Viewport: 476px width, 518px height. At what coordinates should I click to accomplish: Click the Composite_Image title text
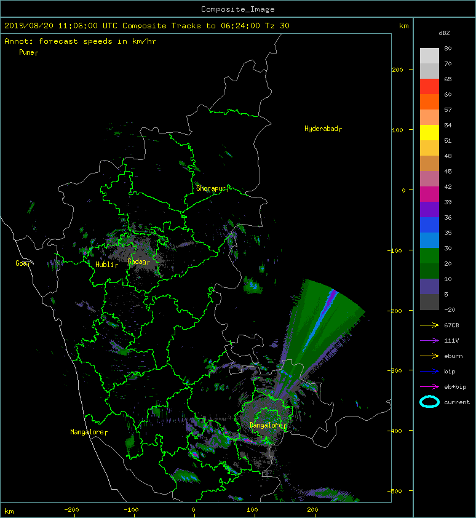click(x=238, y=9)
